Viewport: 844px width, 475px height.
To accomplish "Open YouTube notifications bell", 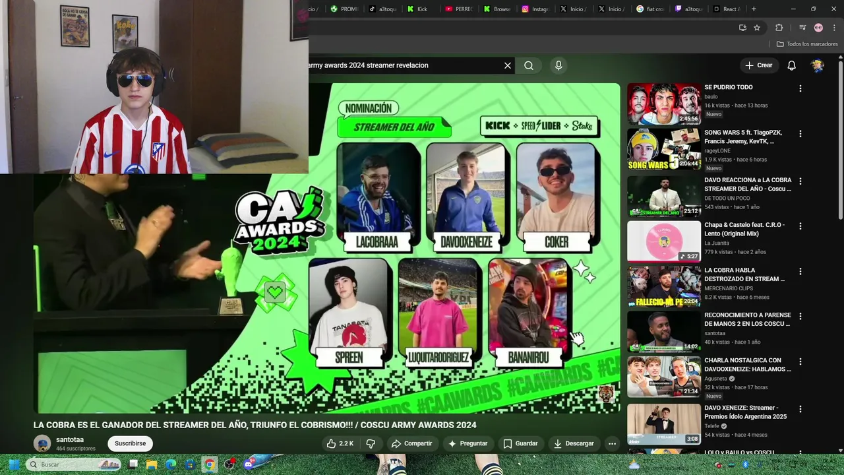I will click(x=791, y=65).
